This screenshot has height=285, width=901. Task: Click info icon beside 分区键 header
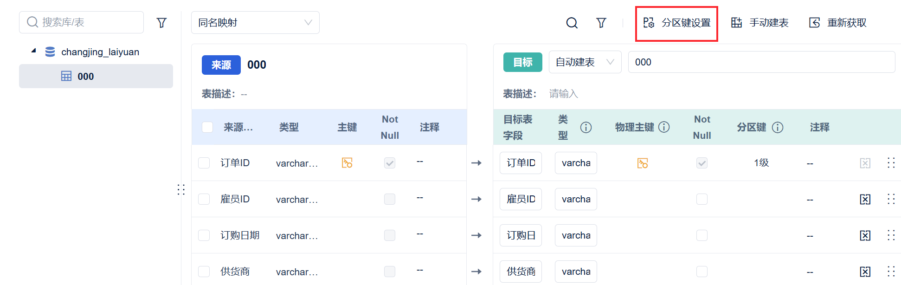[x=778, y=127]
